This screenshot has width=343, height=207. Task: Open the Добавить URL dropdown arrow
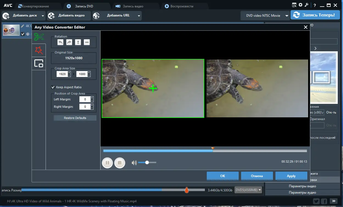pyautogui.click(x=139, y=16)
